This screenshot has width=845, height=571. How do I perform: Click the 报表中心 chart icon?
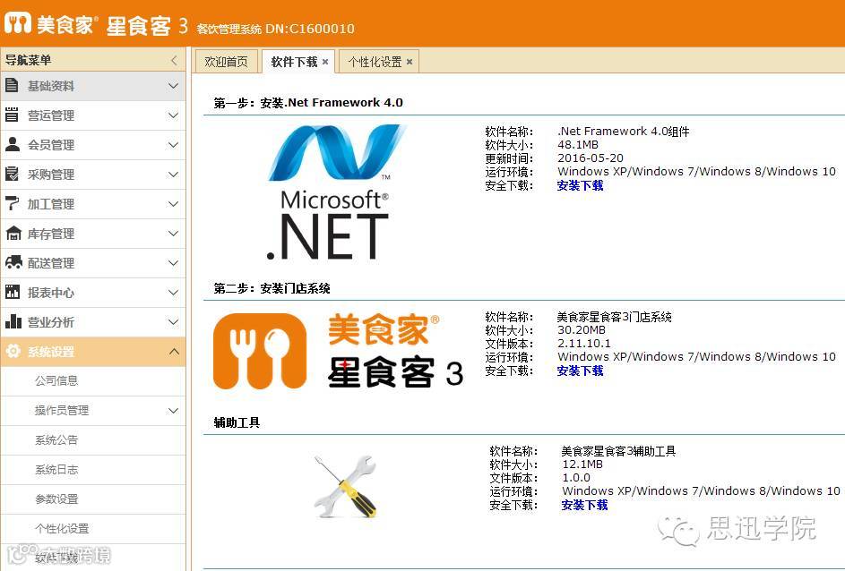[12, 293]
